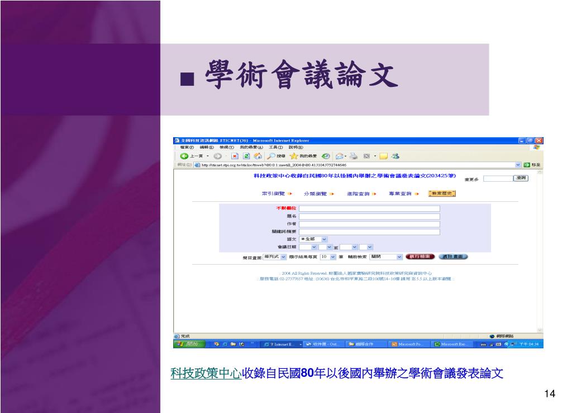The image size is (572, 413).
Task: Click the yellow Discuss note icon
Action: click(383, 156)
